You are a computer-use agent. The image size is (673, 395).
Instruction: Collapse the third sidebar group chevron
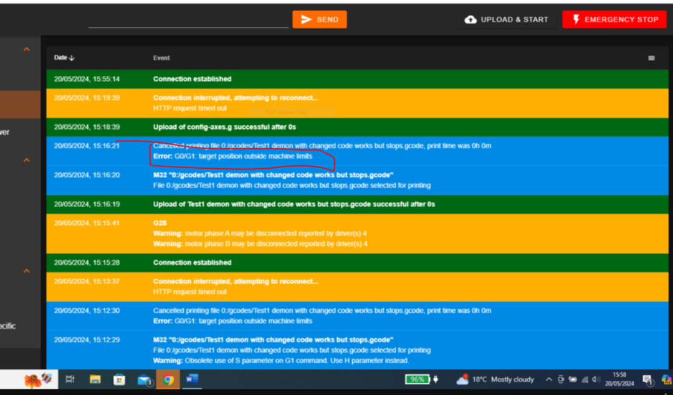click(27, 271)
